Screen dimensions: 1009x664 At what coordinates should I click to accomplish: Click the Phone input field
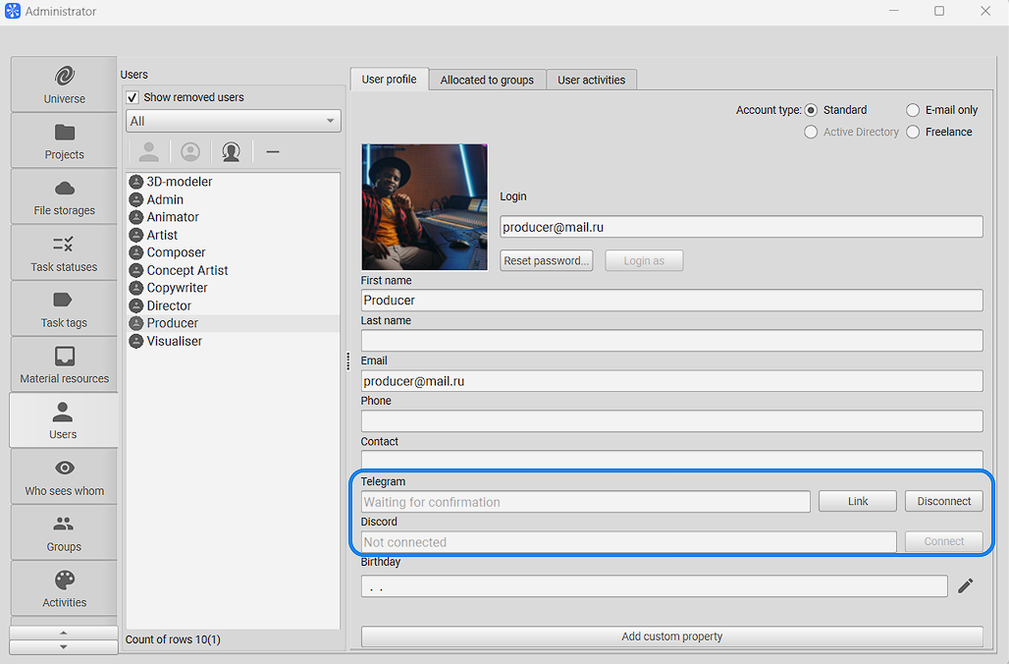[x=671, y=420]
